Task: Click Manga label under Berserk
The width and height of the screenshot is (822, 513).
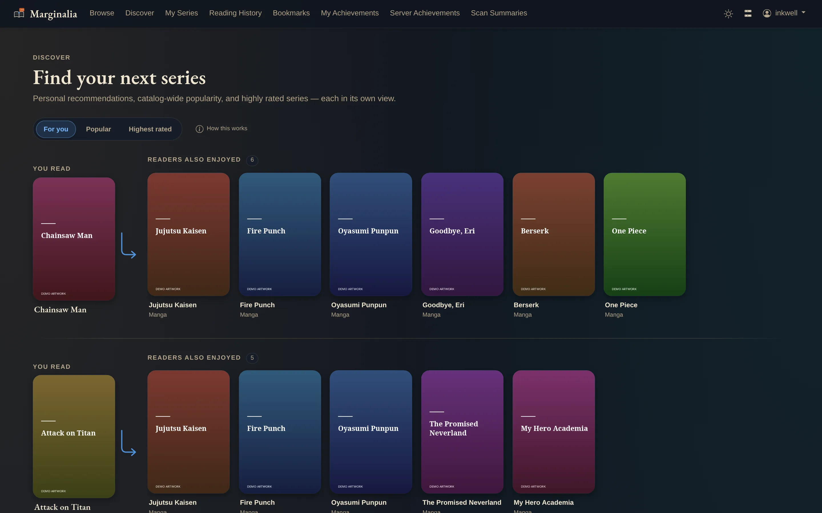Action: (x=522, y=315)
